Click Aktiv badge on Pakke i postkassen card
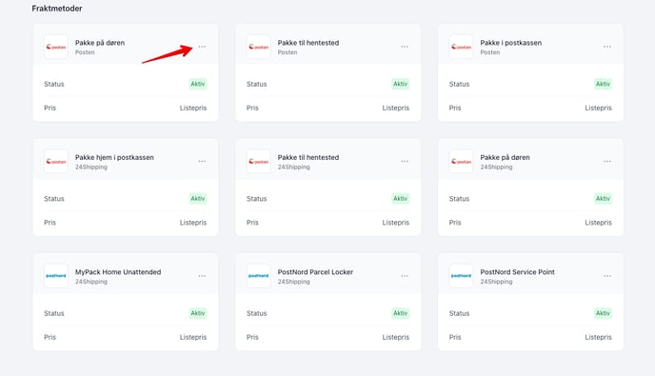The image size is (655, 376). pyautogui.click(x=604, y=84)
